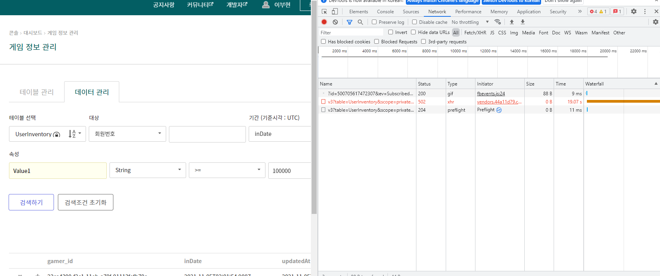
Task: Enable Disable cache checkbox
Action: tap(414, 22)
